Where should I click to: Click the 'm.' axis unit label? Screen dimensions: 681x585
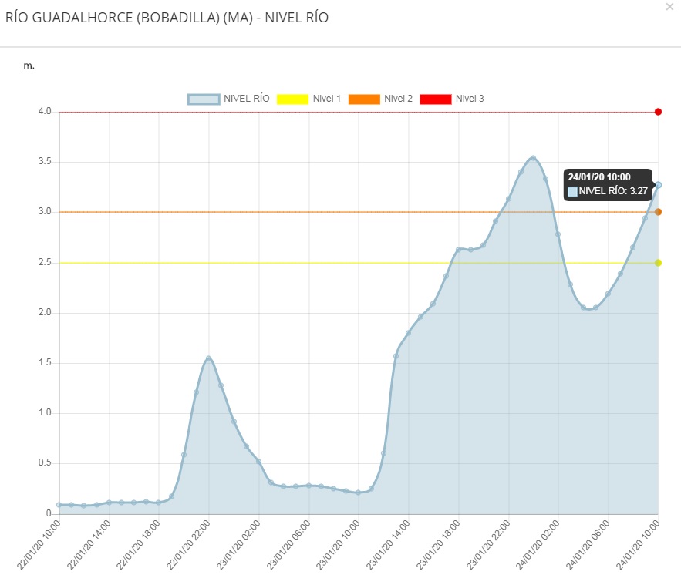click(x=29, y=66)
